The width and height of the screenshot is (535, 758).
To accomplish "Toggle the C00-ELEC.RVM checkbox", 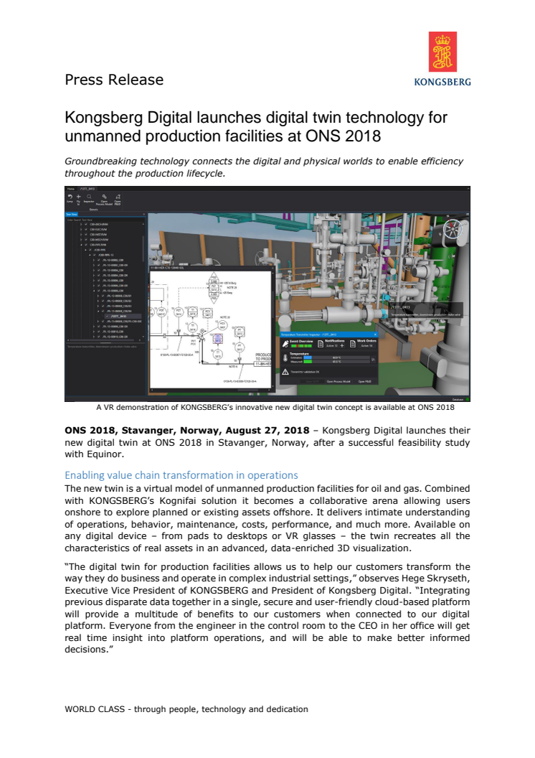I will (x=86, y=229).
